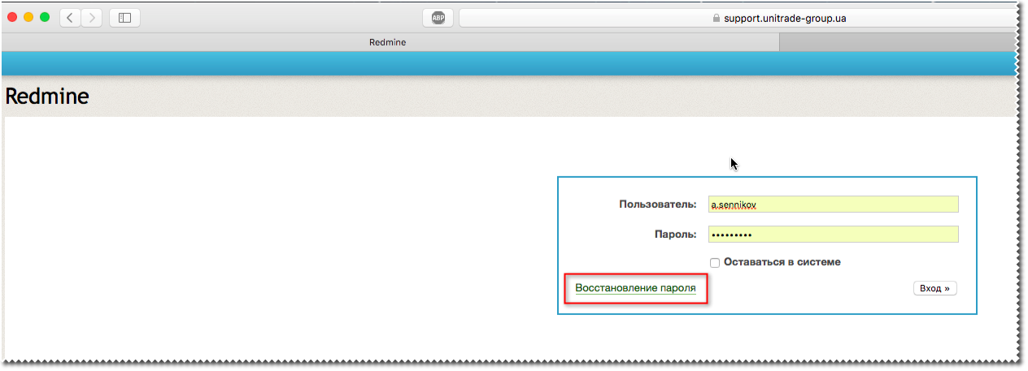
Task: Click the Оставаться в системе label text
Action: (x=782, y=262)
